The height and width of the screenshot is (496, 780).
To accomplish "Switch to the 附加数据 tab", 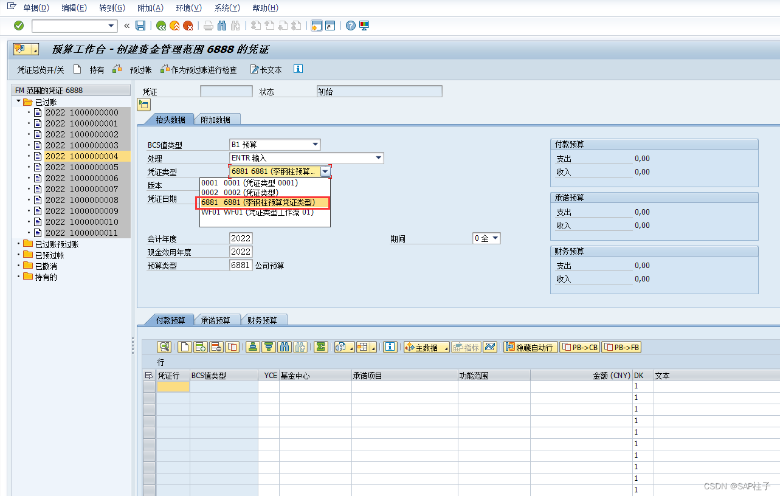I will (x=216, y=120).
